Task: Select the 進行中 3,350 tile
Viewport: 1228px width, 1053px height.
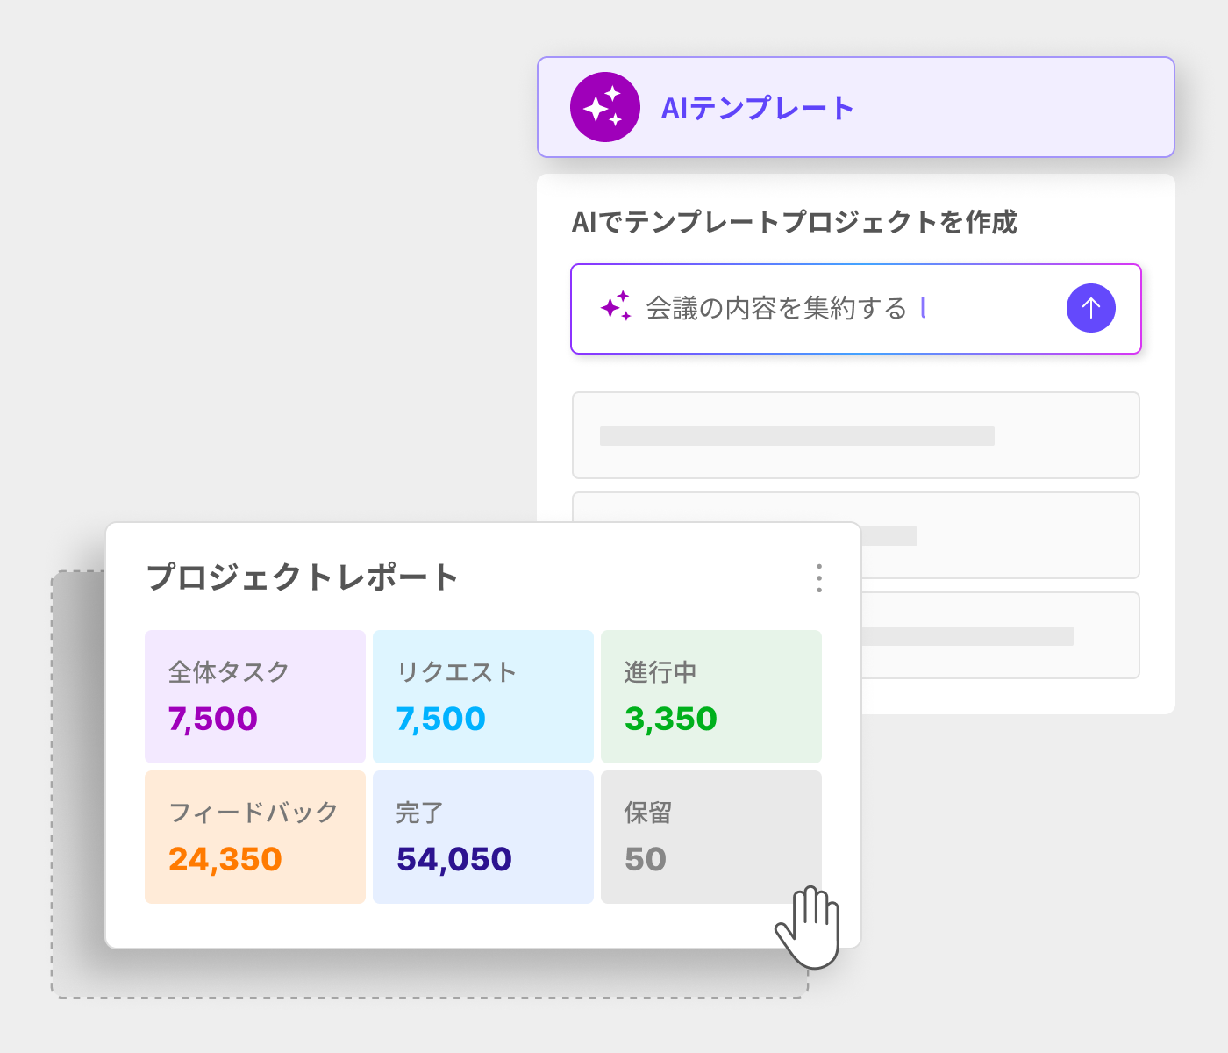Action: coord(711,697)
